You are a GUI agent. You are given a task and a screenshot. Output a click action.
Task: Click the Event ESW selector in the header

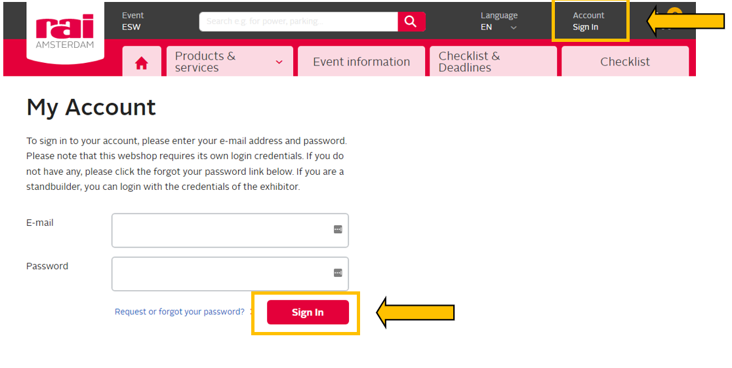[x=132, y=22]
